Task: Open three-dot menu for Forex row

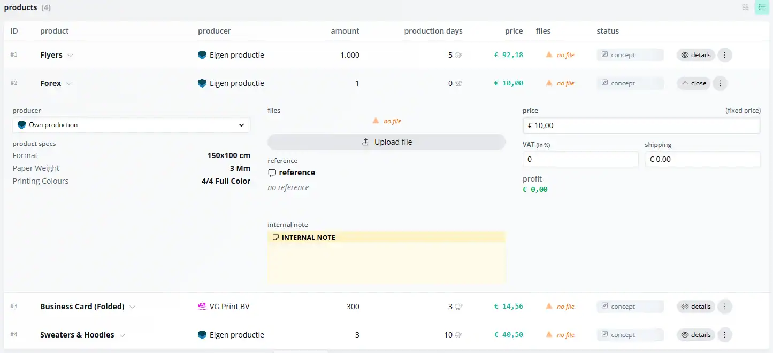Action: pos(720,83)
